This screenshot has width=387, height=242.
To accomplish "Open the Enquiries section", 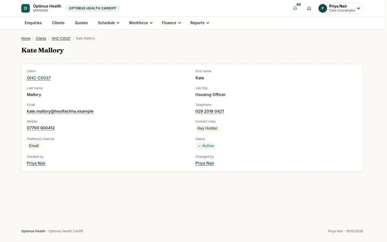I will pos(33,23).
